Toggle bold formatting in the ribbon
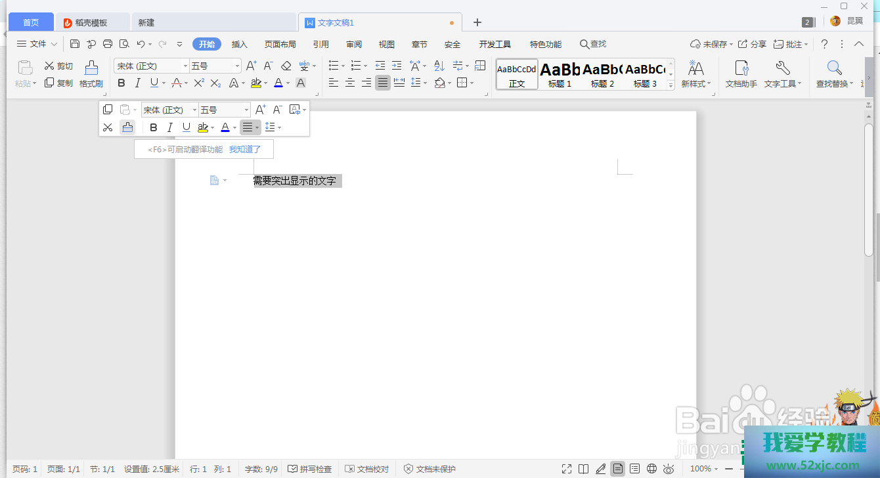The width and height of the screenshot is (880, 478). pos(121,83)
